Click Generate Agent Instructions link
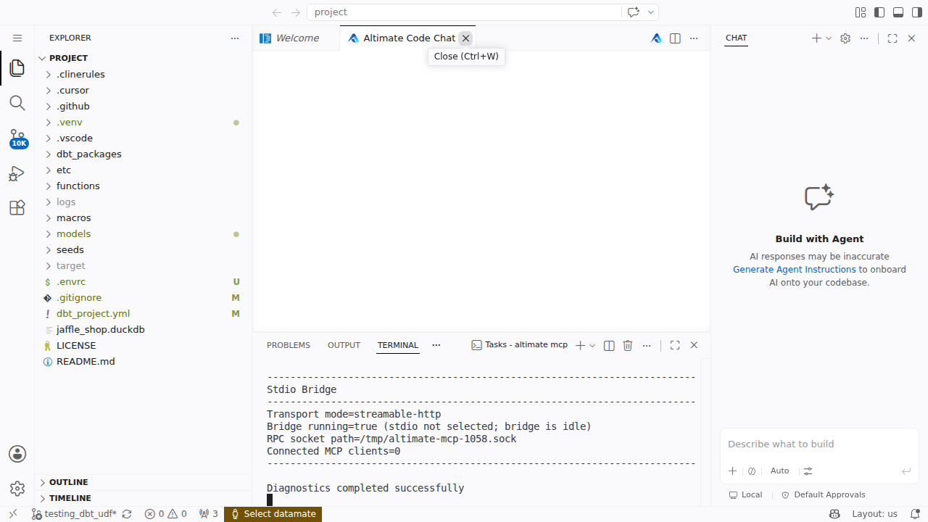Screen dimensions: 928x522 pyautogui.click(x=794, y=269)
